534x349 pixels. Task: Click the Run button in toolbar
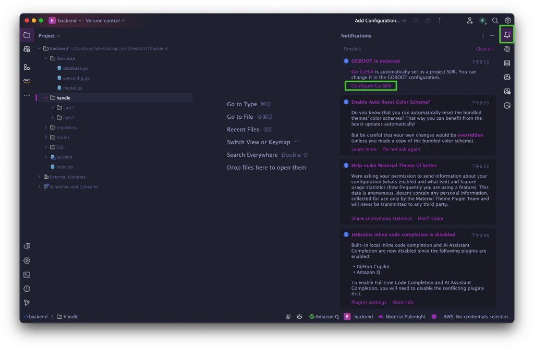click(416, 20)
